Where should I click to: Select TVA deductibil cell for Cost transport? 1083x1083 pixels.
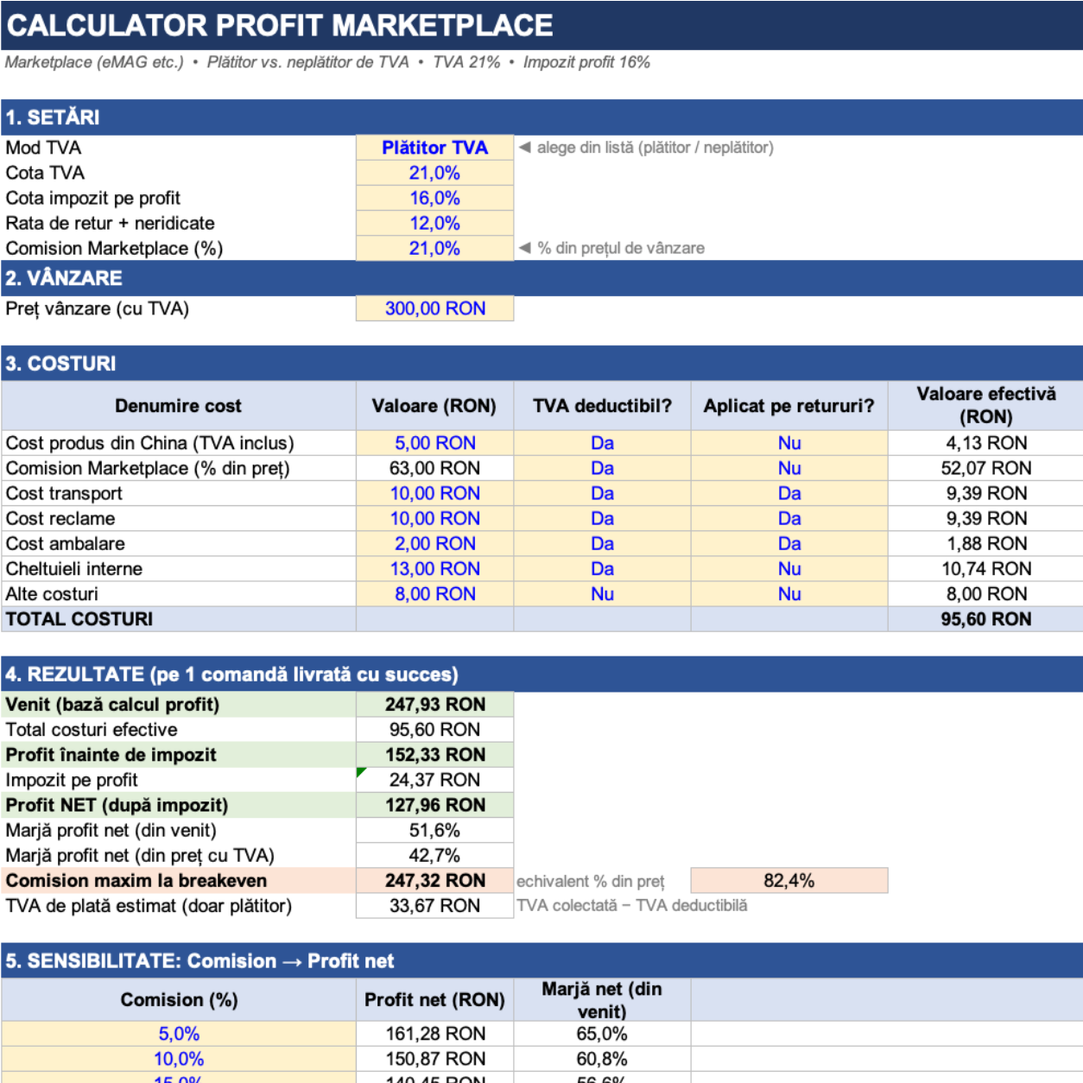(x=602, y=493)
